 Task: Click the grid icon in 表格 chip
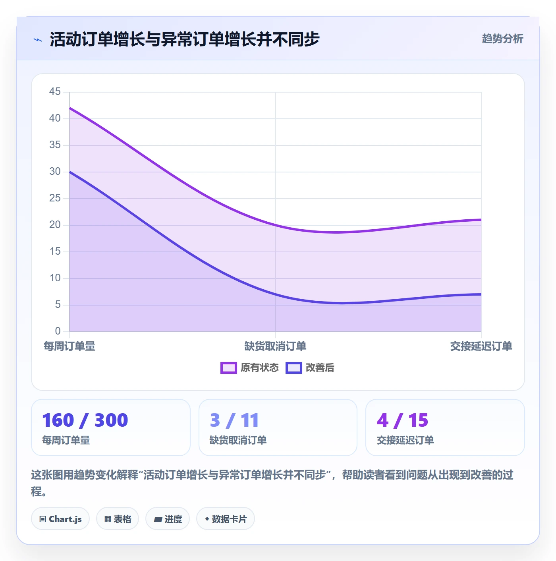pyautogui.click(x=108, y=519)
